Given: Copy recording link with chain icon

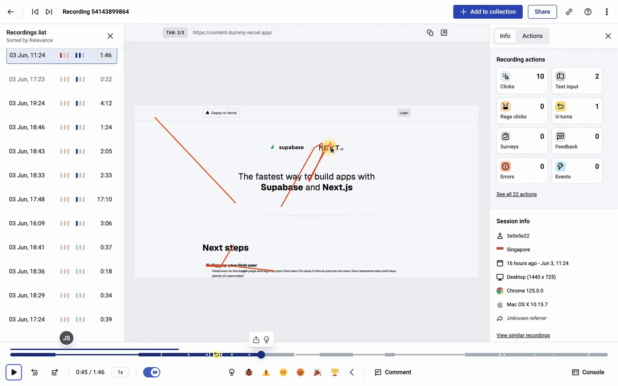Looking at the screenshot, I should pyautogui.click(x=569, y=12).
